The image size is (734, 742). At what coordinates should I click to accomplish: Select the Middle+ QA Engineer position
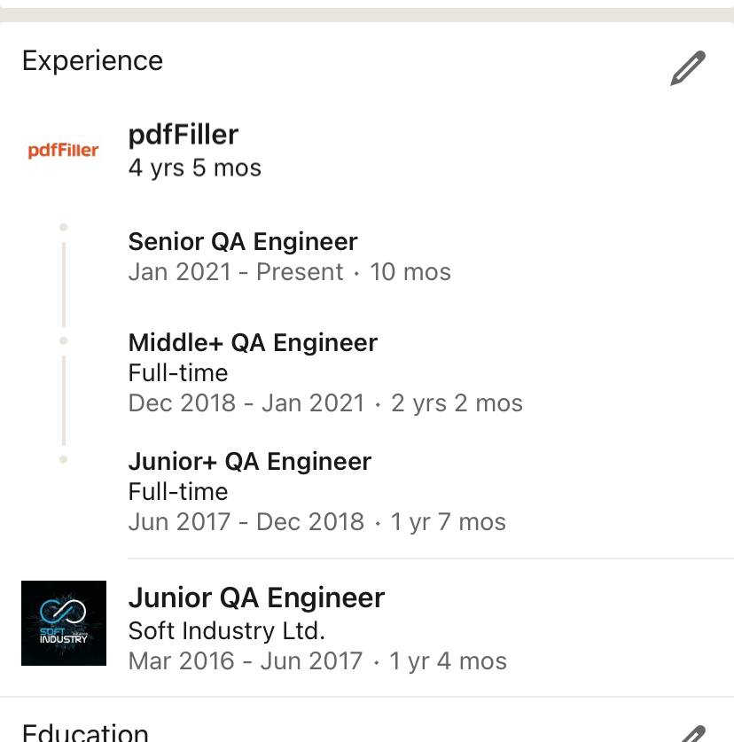pyautogui.click(x=253, y=342)
